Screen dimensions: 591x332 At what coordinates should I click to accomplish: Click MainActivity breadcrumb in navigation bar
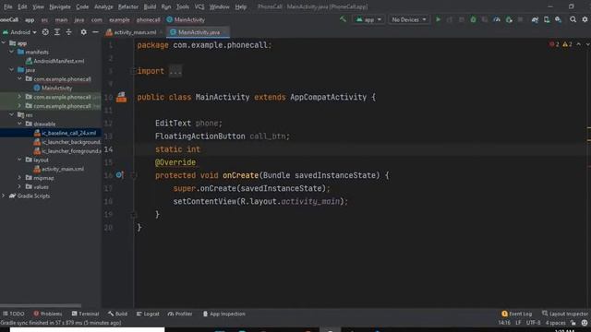(187, 19)
